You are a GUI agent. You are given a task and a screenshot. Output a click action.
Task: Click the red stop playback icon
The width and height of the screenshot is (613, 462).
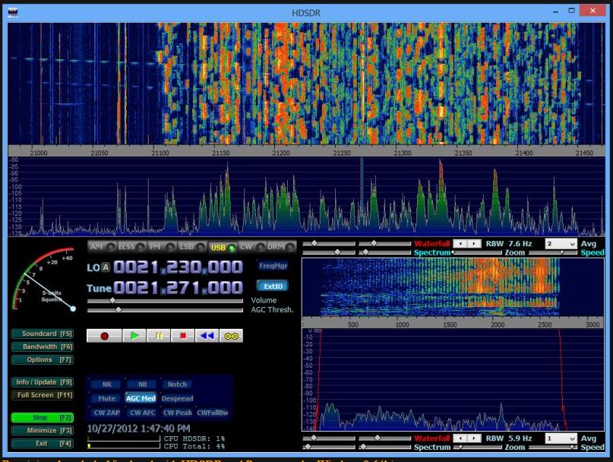point(183,334)
